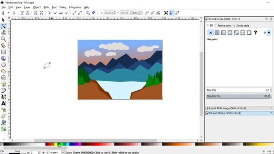Viewport: 274px width, 154px height.
Task: Select the Spray tool
Action: pyautogui.click(x=3, y=110)
